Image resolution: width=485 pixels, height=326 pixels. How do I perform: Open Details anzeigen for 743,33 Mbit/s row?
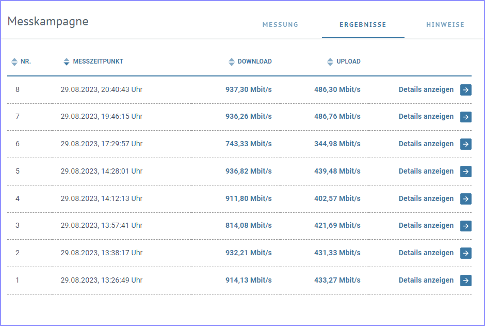click(x=426, y=144)
